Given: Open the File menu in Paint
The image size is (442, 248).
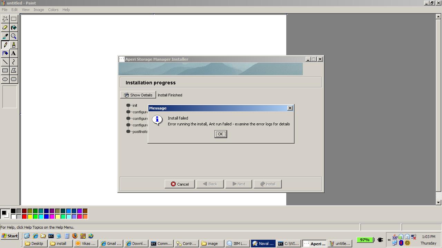Looking at the screenshot, I should click(4, 10).
